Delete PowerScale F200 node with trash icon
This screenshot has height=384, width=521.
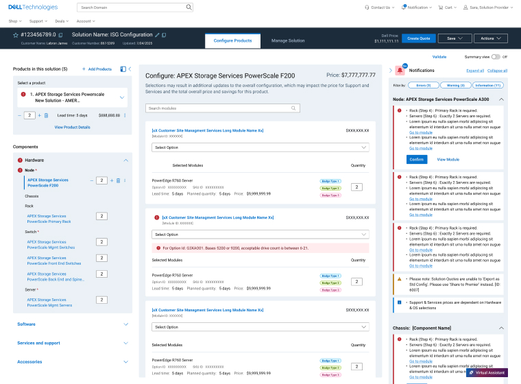[118, 180]
